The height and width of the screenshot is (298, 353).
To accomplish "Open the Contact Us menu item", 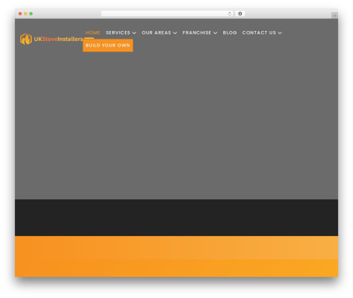I will click(x=259, y=33).
